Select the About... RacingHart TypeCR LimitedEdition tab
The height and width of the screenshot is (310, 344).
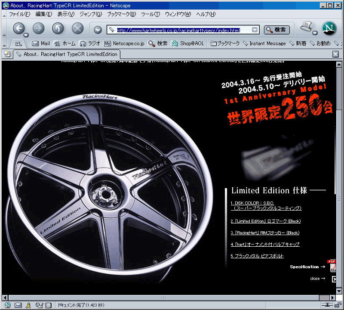coord(67,54)
